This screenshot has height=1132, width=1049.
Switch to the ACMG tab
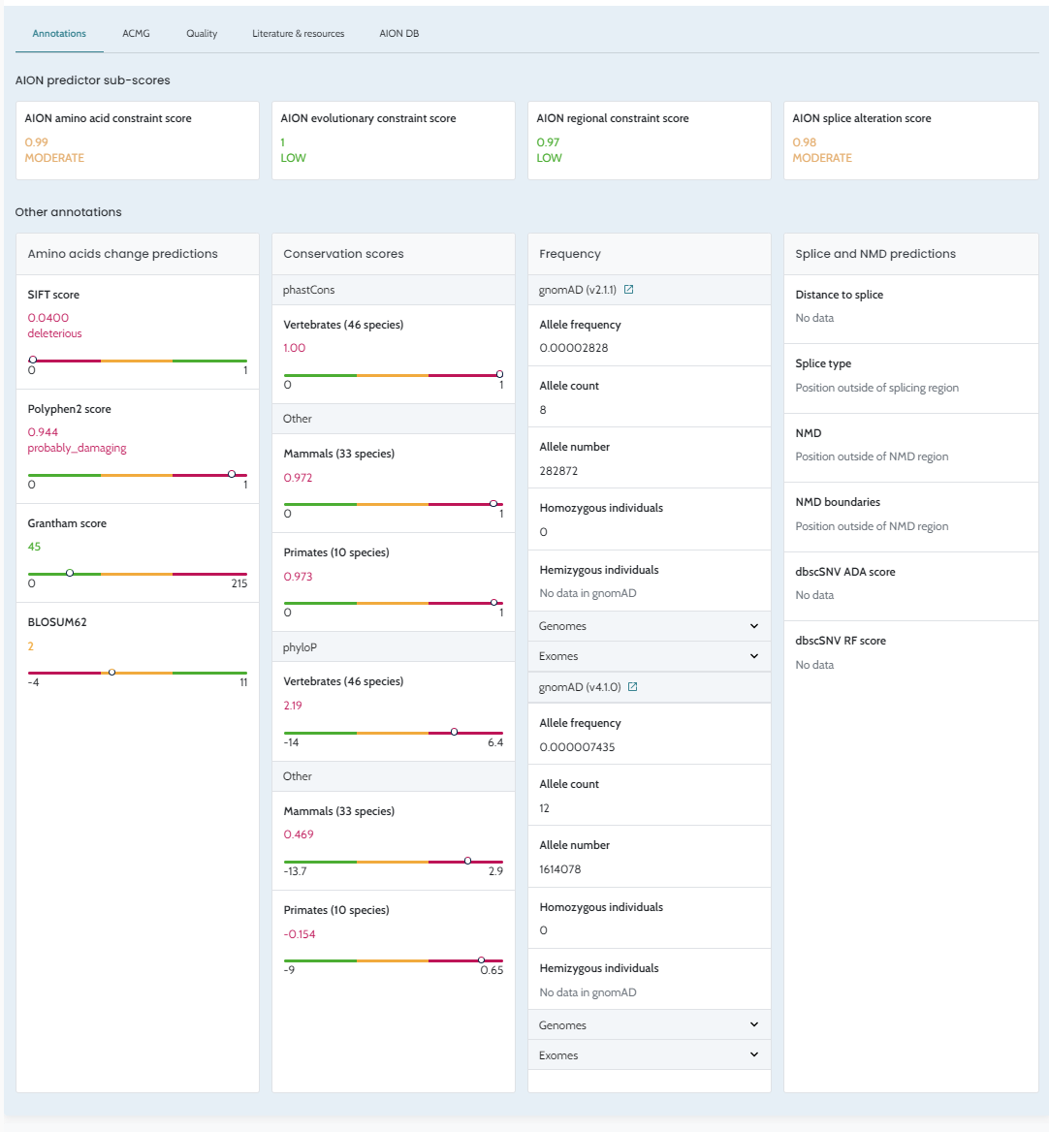coord(136,34)
